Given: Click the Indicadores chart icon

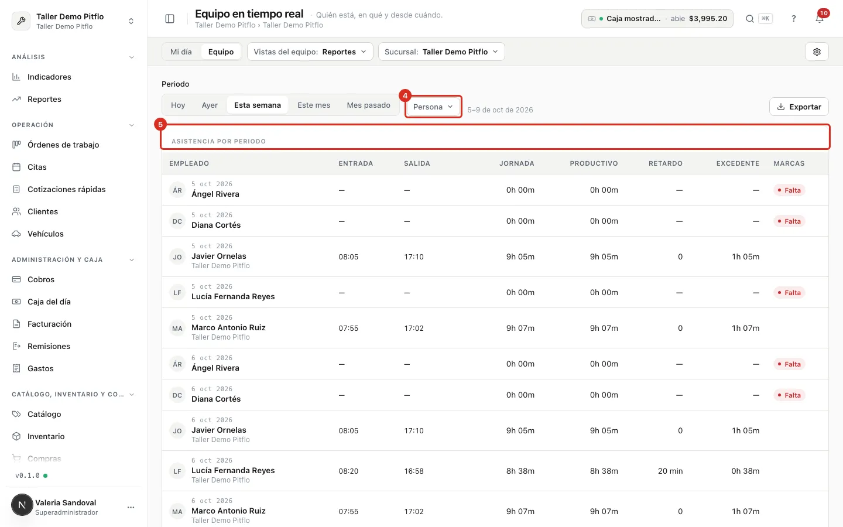Looking at the screenshot, I should 16,77.
